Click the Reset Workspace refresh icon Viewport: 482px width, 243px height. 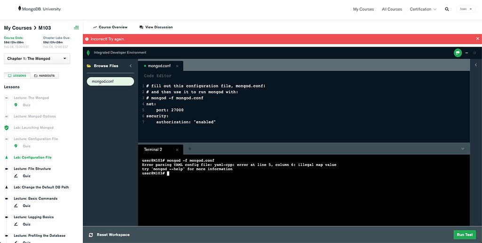point(91,235)
